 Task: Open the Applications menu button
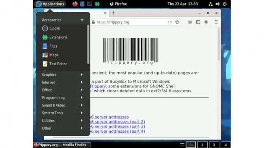50,4
